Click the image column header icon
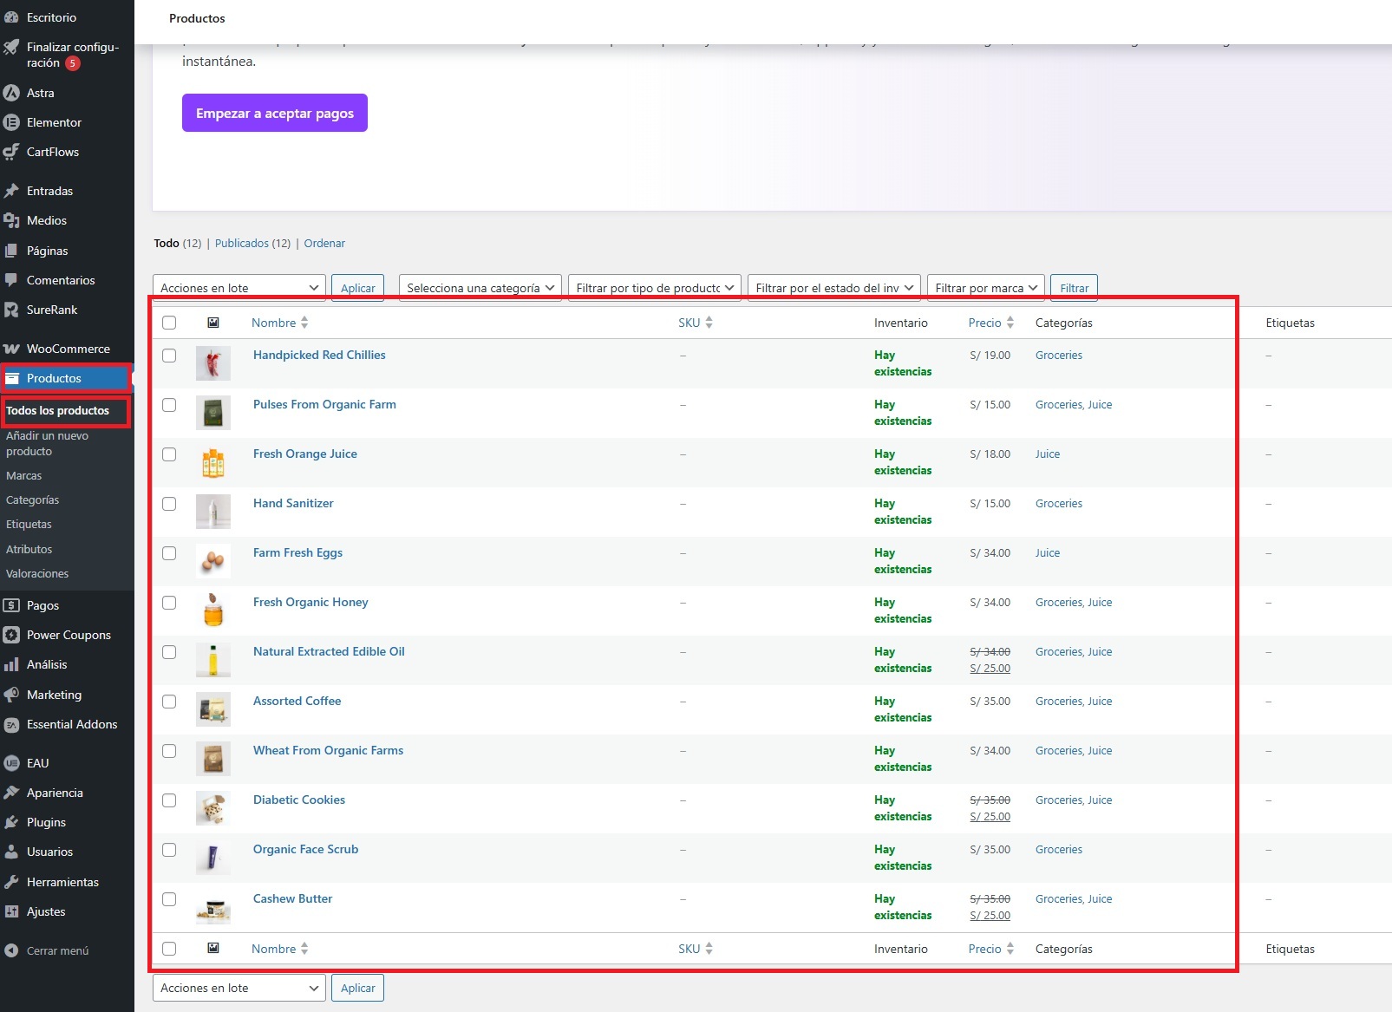This screenshot has width=1392, height=1012. click(213, 323)
